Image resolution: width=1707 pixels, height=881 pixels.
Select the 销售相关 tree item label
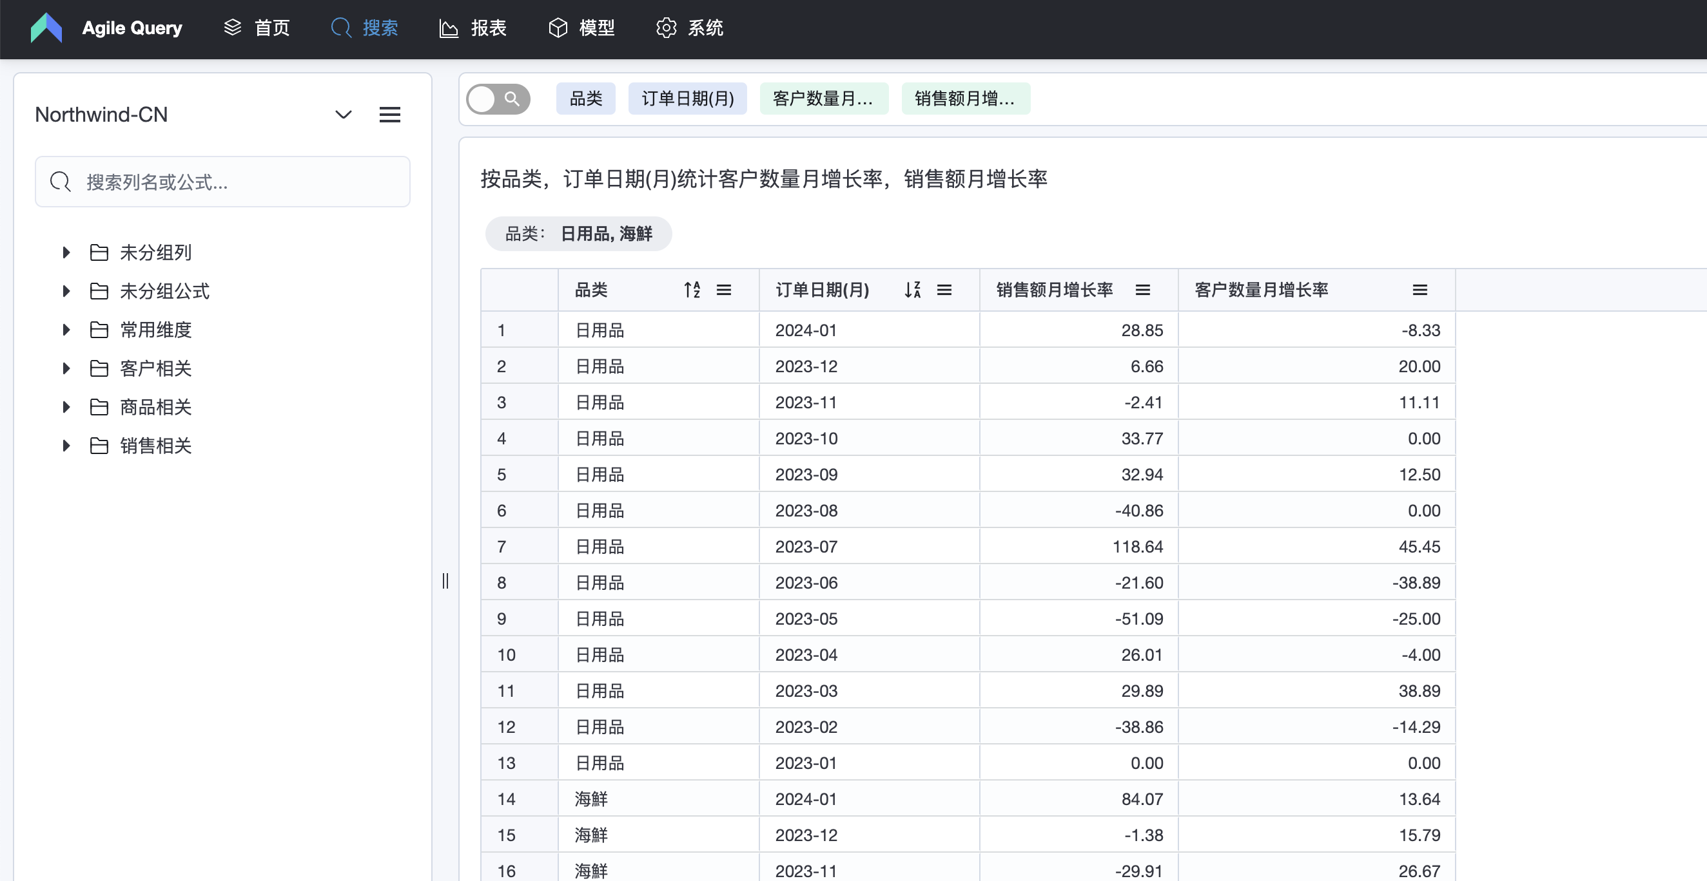(x=156, y=446)
